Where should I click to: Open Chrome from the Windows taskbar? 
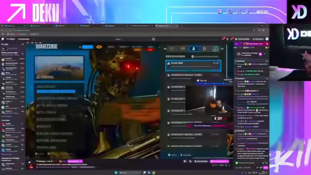coord(154,173)
